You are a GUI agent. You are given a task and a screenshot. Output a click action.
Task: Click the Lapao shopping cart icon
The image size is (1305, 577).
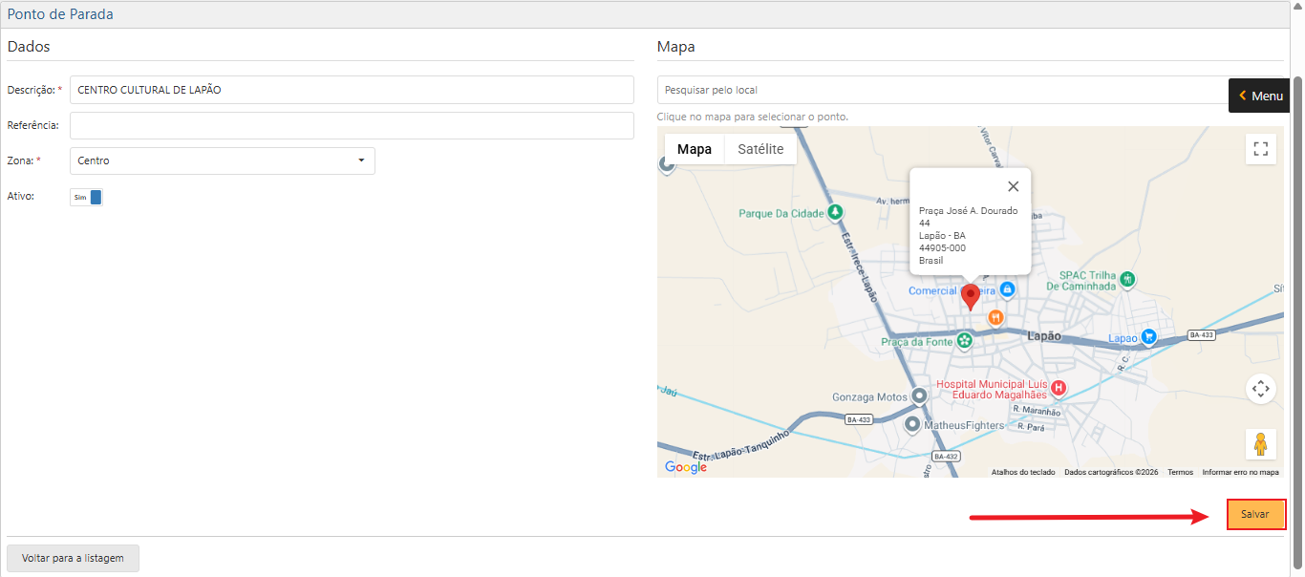pos(1149,336)
